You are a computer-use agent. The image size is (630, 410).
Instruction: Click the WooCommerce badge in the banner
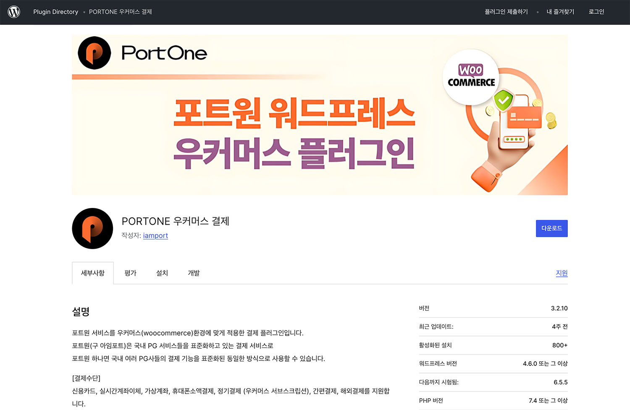pos(471,77)
